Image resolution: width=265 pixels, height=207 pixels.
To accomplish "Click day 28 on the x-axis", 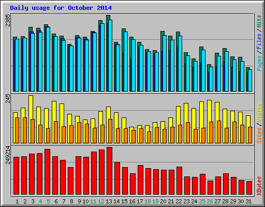I will point(225,201).
